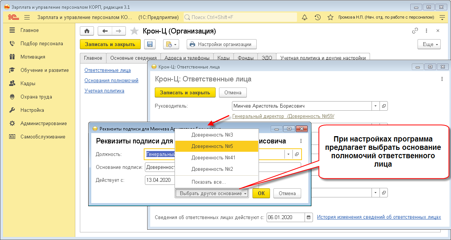Navigate back with left arrow
Image resolution: width=451 pixels, height=240 pixels.
coord(105,31)
